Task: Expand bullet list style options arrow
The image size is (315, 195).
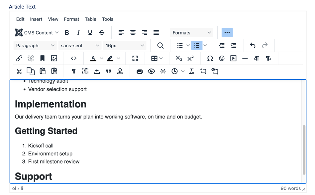Action: point(188,45)
